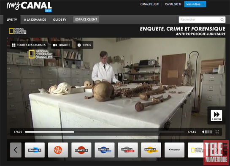Screen dimensions: 230x166
Task: Mute the speaker icon
Action: (203, 132)
